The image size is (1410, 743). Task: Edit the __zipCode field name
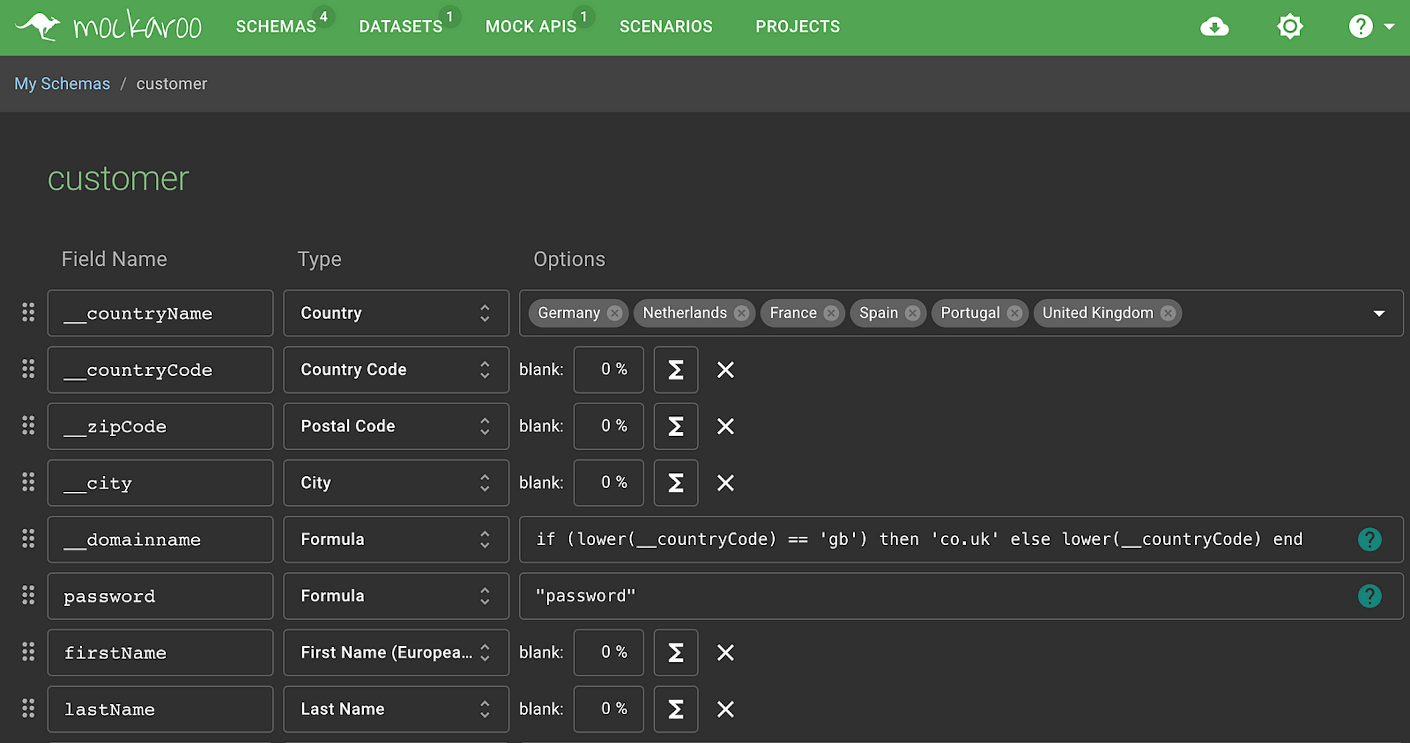pyautogui.click(x=160, y=426)
